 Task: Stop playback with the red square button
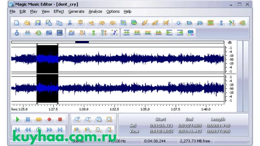[60, 119]
